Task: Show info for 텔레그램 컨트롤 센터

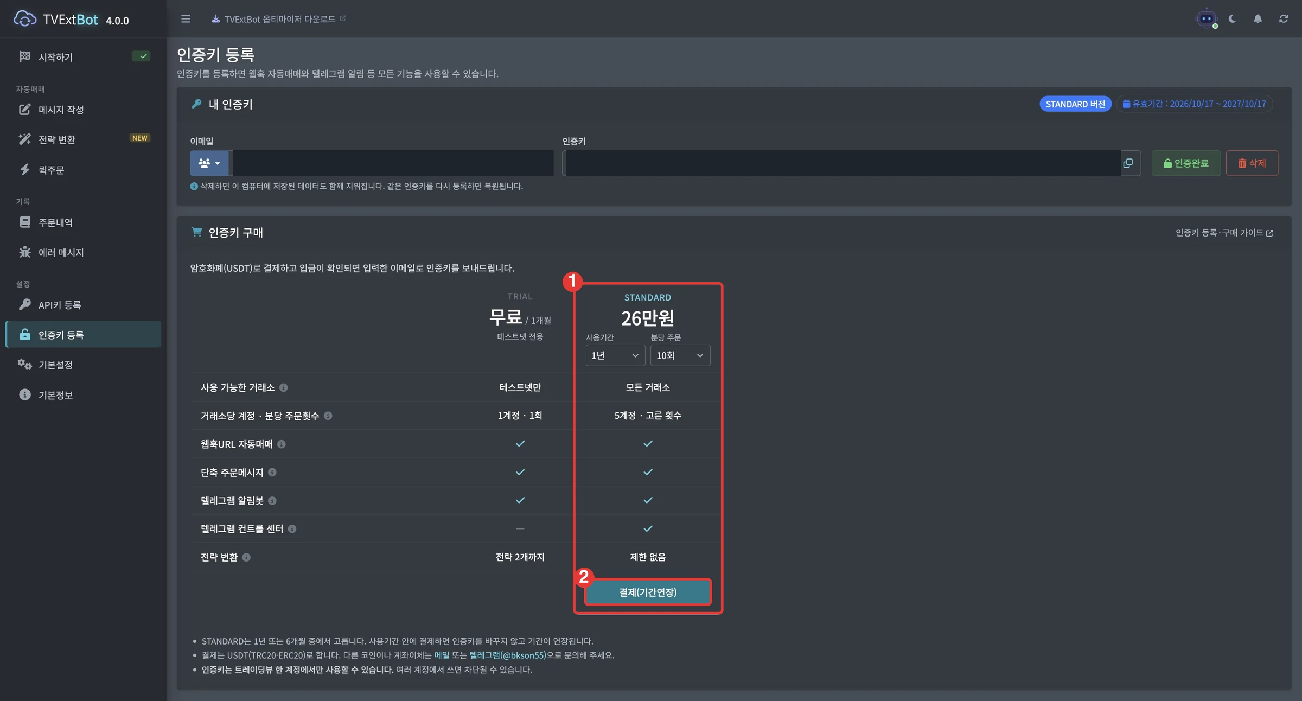Action: click(x=292, y=528)
